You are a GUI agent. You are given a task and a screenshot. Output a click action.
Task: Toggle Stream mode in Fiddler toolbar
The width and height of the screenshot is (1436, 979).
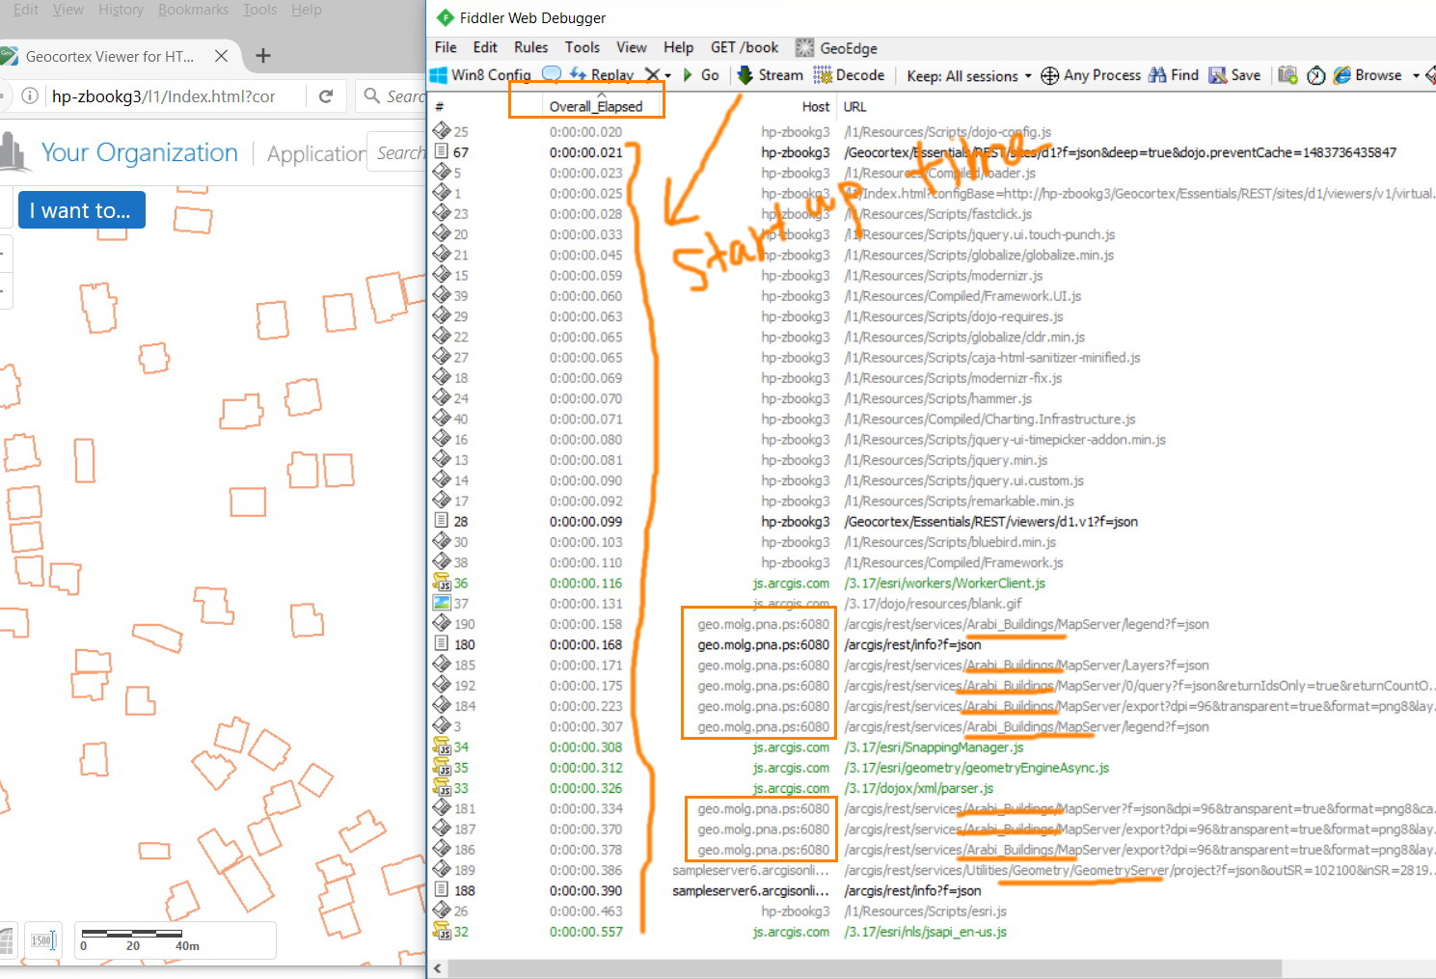click(x=770, y=74)
